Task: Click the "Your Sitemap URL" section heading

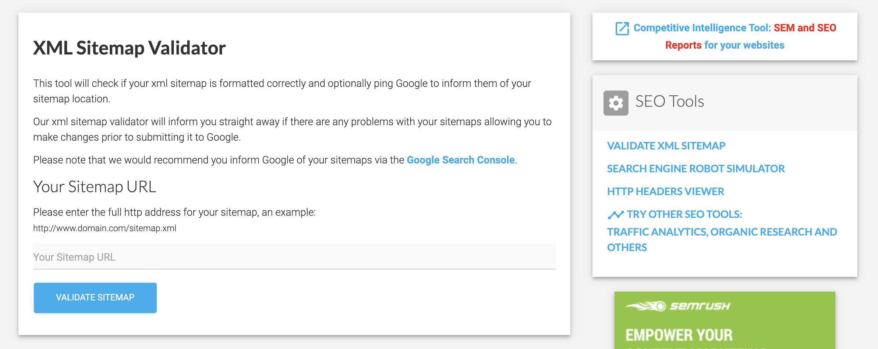Action: pos(95,187)
